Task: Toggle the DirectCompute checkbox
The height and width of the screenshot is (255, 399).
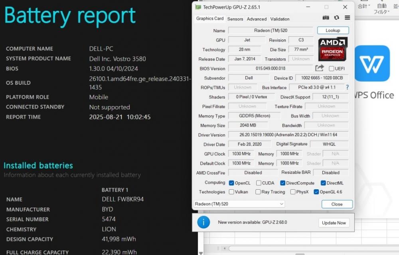Action: 282,183
